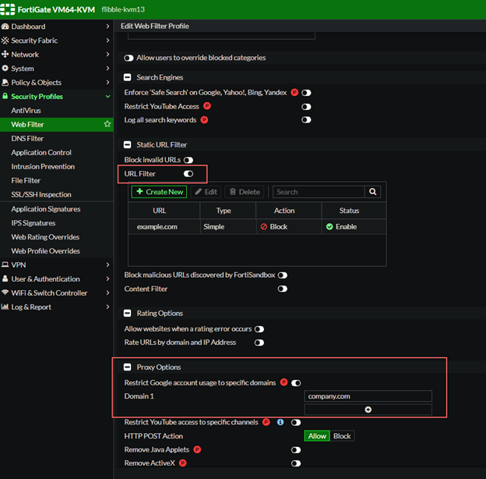Select Block for HTTP POST Action

342,437
